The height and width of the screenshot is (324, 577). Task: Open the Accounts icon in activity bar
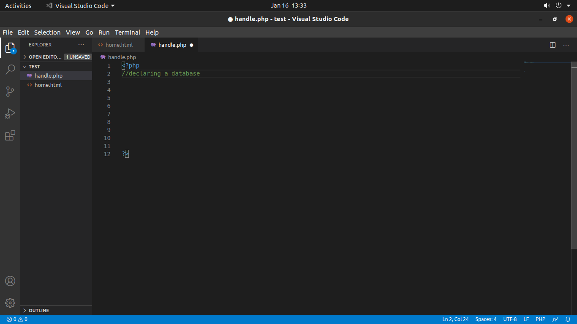[10, 281]
